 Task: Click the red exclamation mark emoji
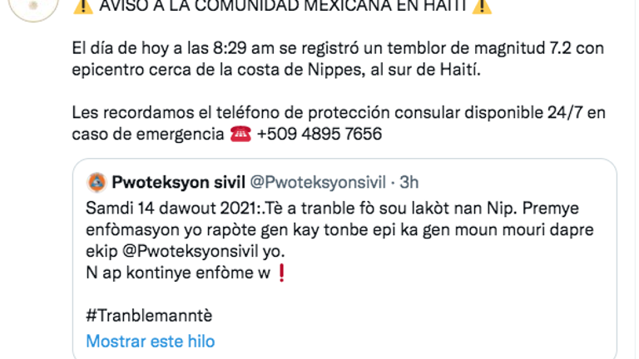[x=281, y=273]
